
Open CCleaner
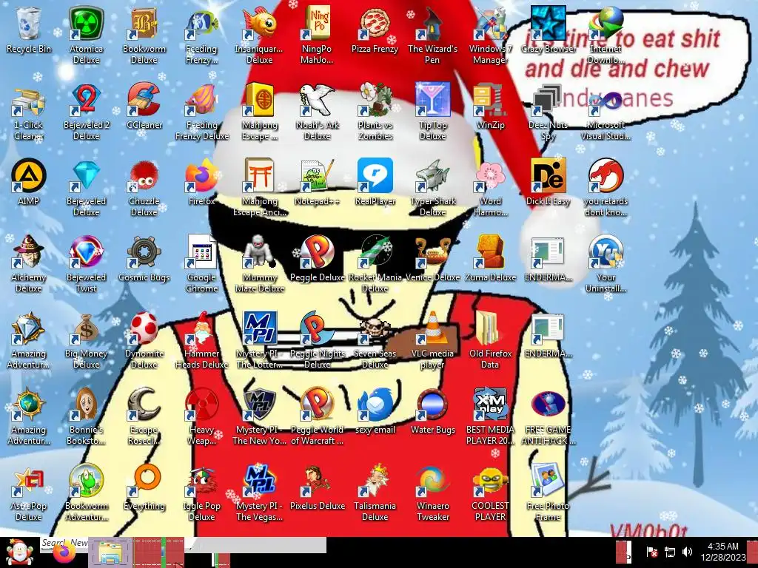(x=144, y=106)
